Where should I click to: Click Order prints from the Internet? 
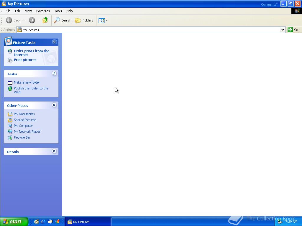point(32,53)
